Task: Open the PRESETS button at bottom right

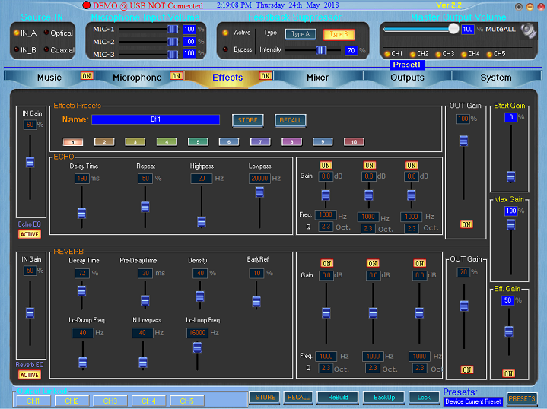Action: [522, 398]
